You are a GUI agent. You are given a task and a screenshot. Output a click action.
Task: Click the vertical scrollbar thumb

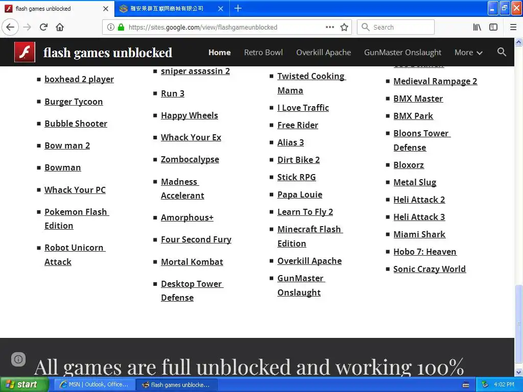tap(519, 323)
